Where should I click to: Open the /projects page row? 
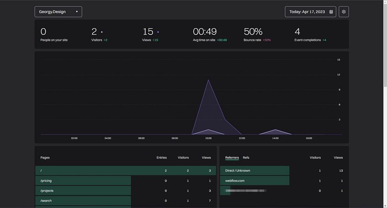[x=126, y=191]
